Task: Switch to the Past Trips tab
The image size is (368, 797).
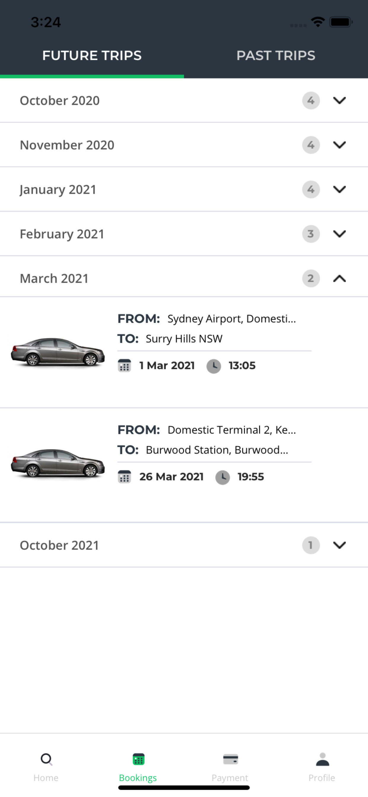Action: click(x=276, y=56)
